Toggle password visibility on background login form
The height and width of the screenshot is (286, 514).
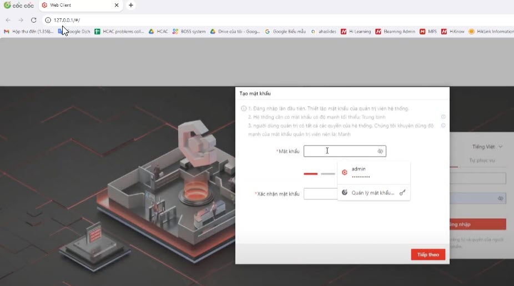(500, 198)
